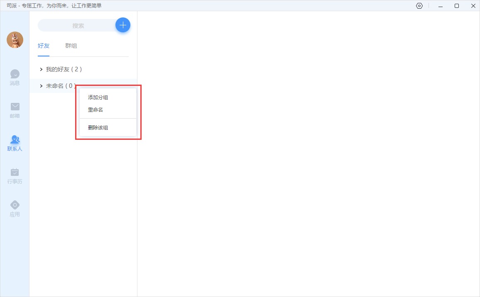Switch to the 好友 tab
Screen dimensions: 480x297
44,46
